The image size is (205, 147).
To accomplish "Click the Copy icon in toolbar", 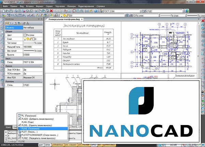I will 40,11.
